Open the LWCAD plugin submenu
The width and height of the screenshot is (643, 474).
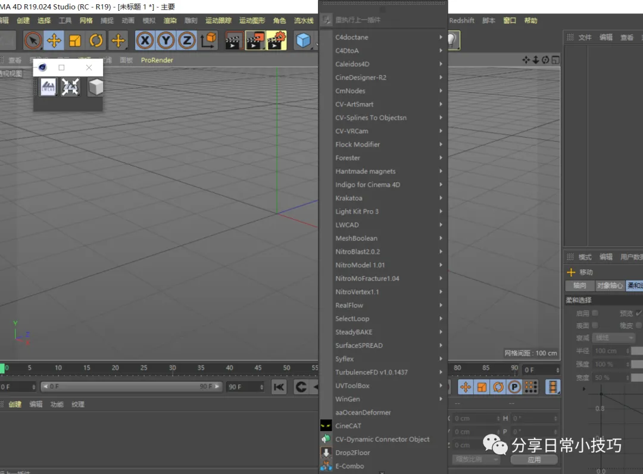(383, 225)
